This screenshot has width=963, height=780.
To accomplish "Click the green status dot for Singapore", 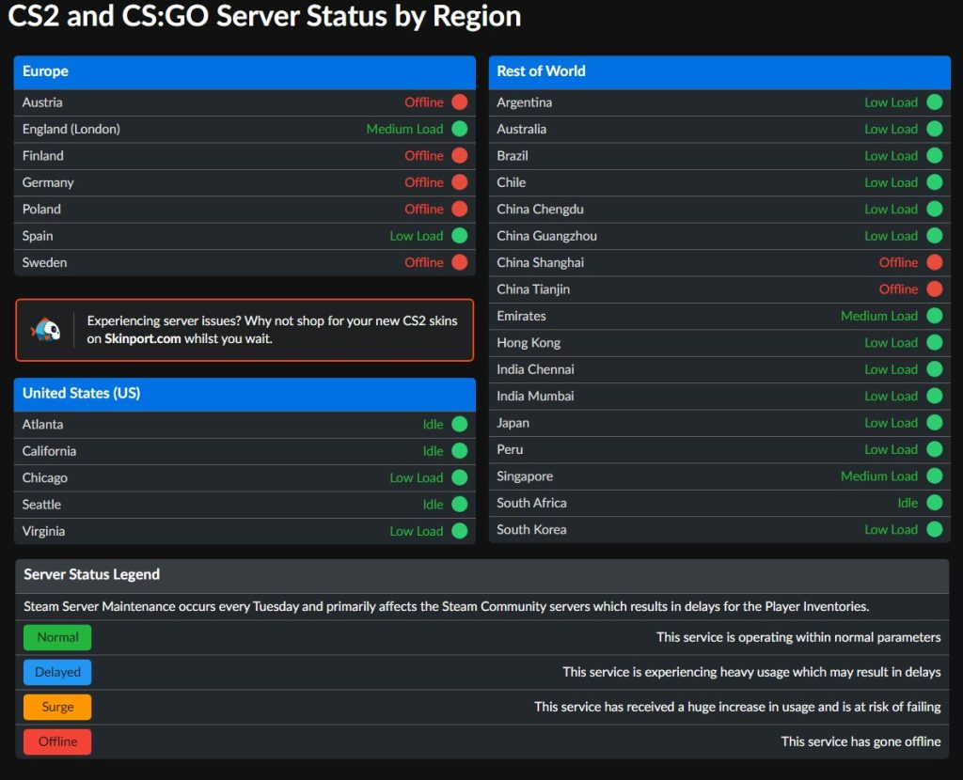I will pyautogui.click(x=934, y=476).
